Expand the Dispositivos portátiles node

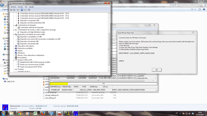click(14, 48)
